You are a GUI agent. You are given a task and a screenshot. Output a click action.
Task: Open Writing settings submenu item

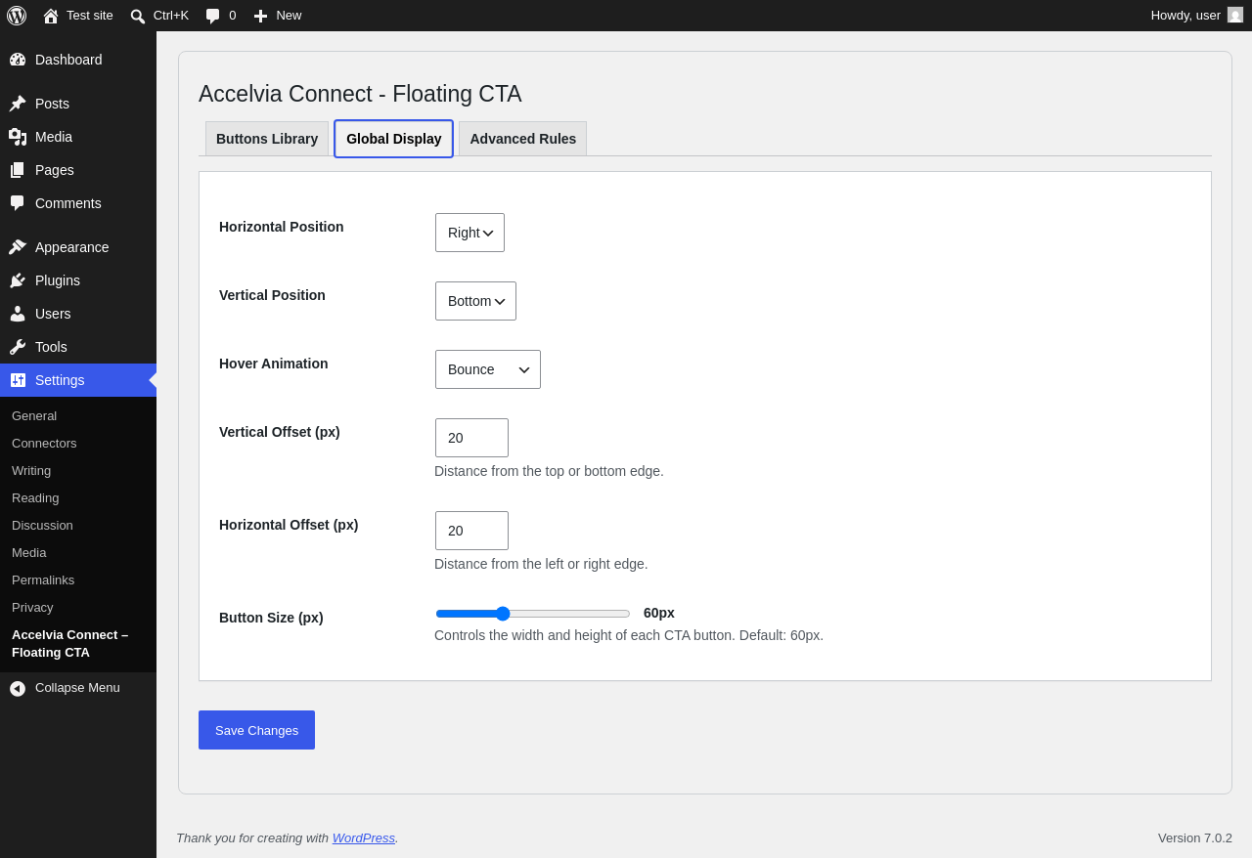click(31, 471)
